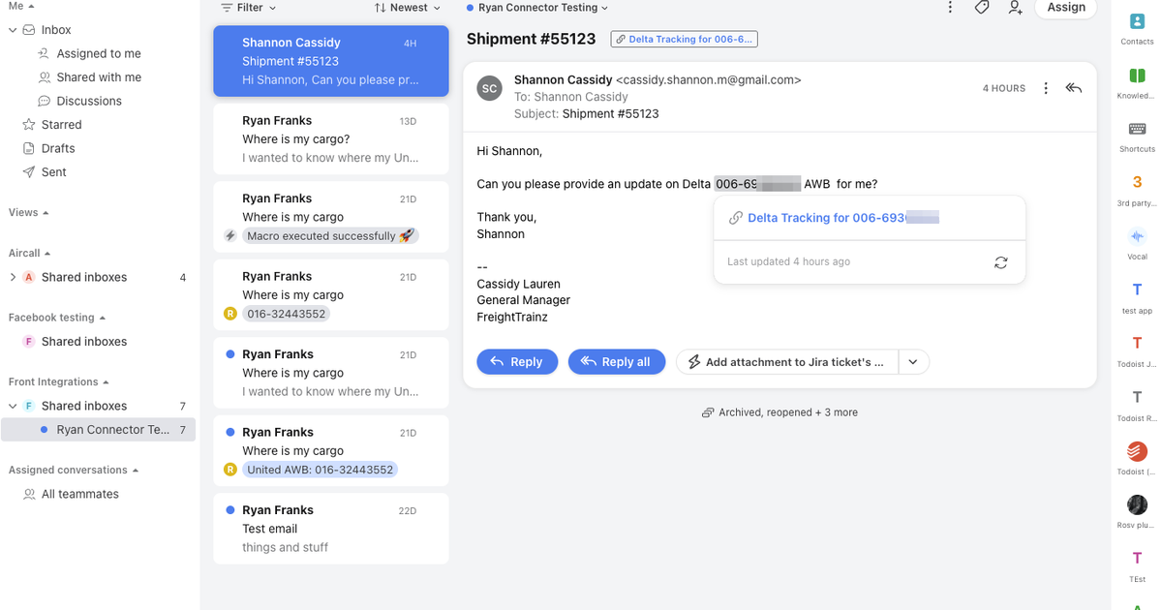Image resolution: width=1162 pixels, height=610 pixels.
Task: Expand the Jira attachment button's dropdown arrow
Action: coord(912,361)
